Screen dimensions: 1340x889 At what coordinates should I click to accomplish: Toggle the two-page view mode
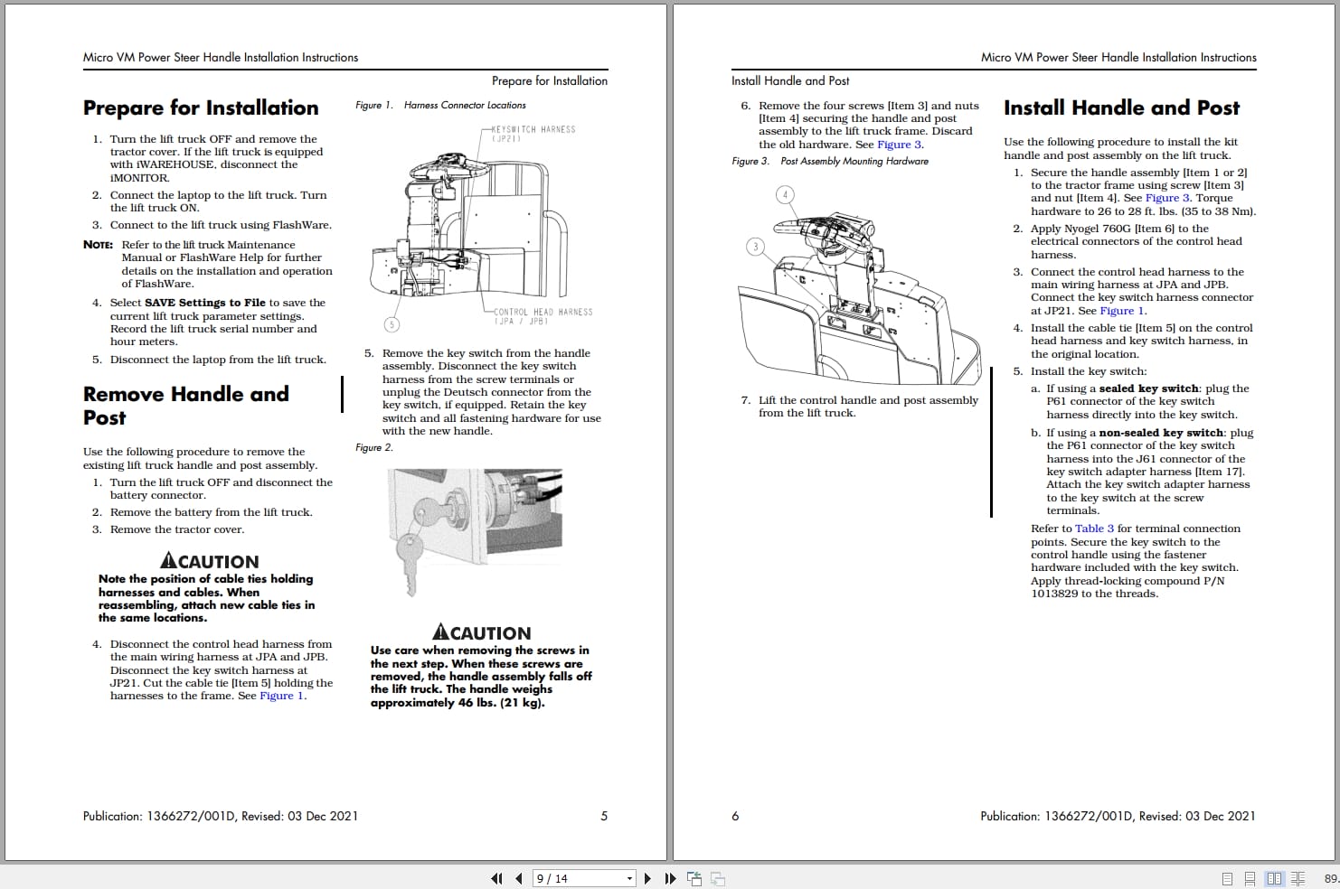tap(1275, 877)
